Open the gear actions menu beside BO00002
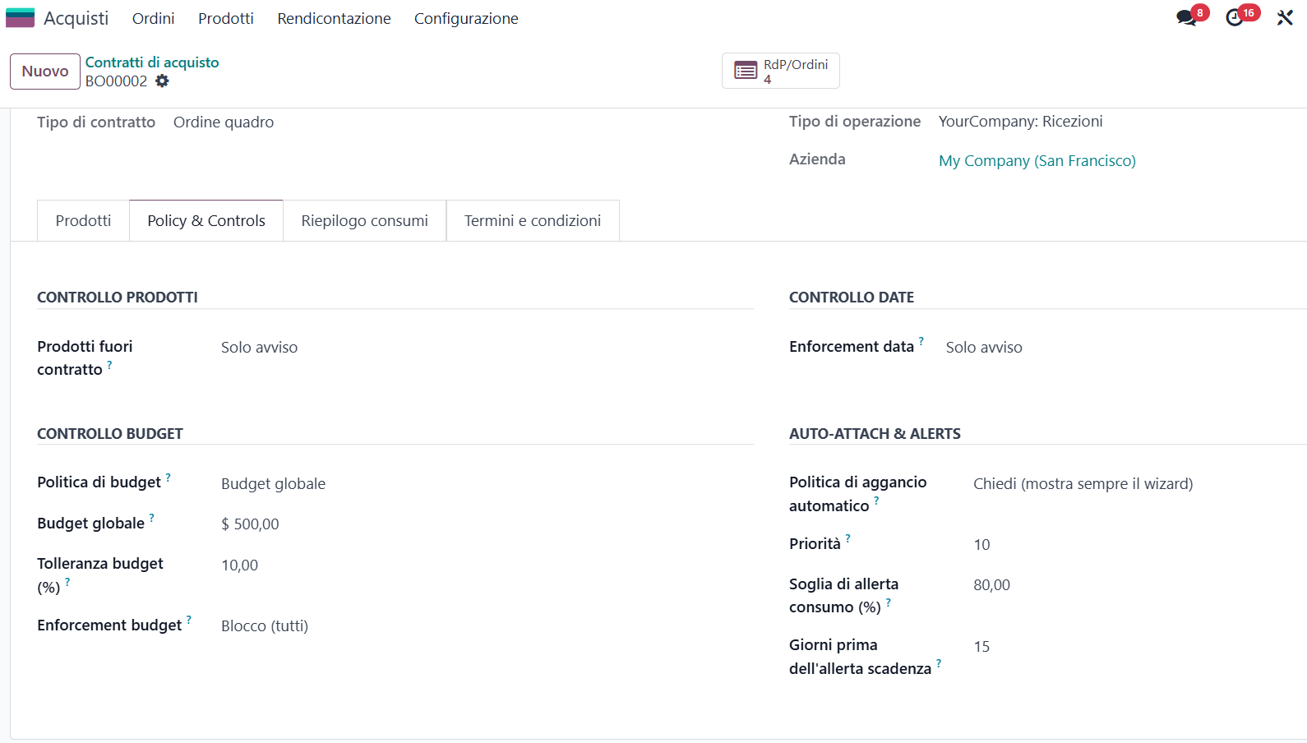The height and width of the screenshot is (743, 1307). click(x=162, y=81)
